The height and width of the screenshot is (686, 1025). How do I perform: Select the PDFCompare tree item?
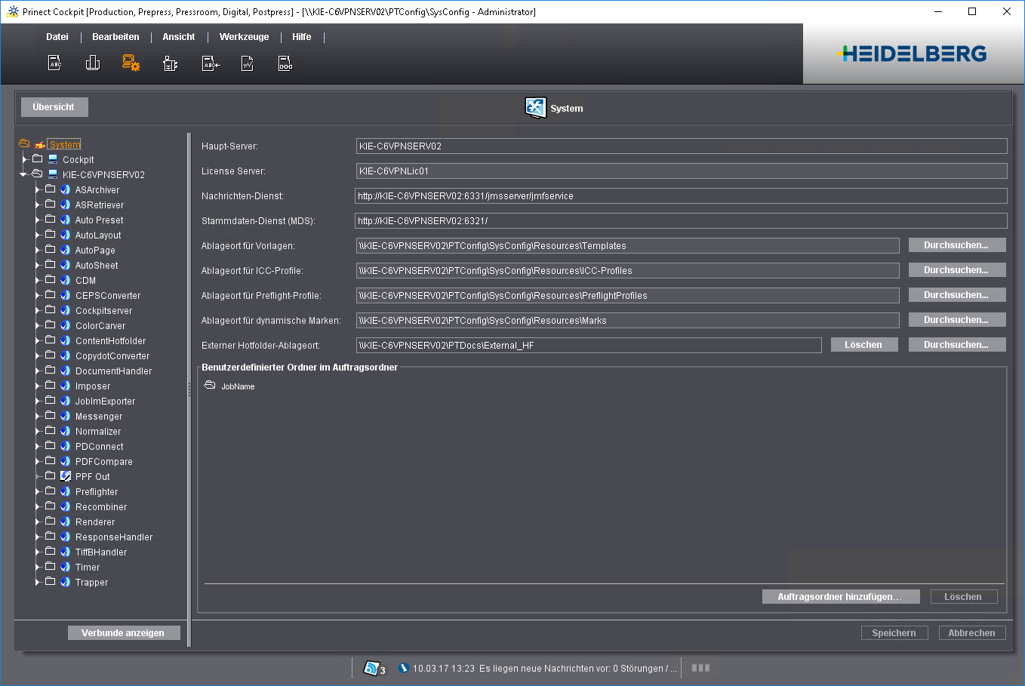103,462
